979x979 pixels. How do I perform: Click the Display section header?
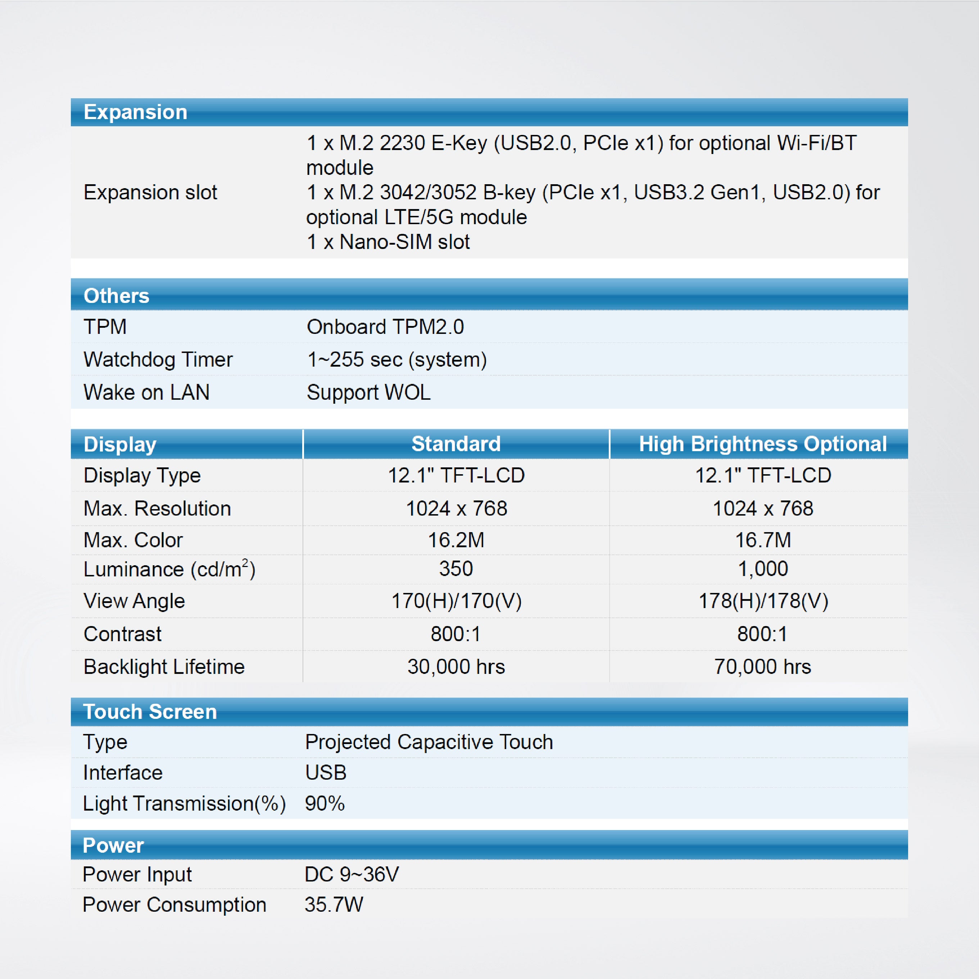click(x=119, y=444)
